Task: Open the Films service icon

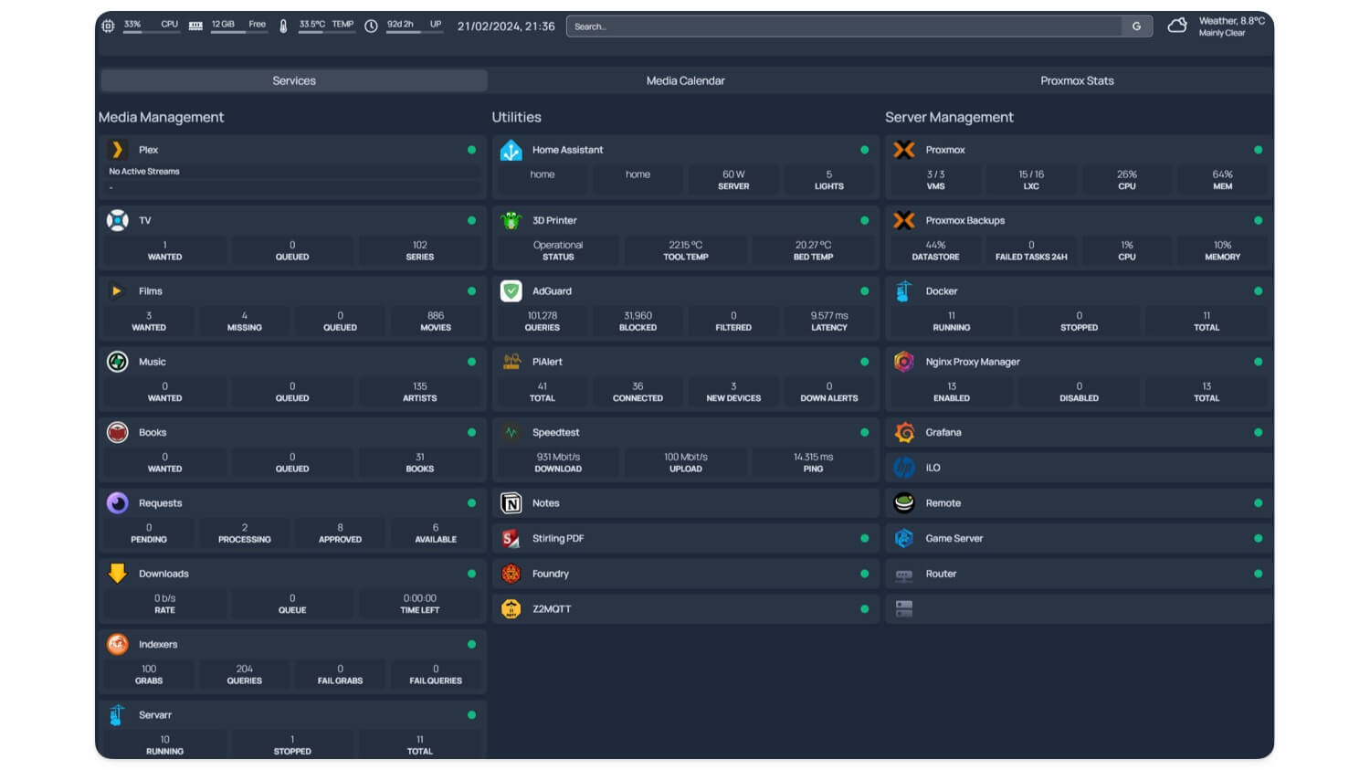Action: pyautogui.click(x=117, y=291)
